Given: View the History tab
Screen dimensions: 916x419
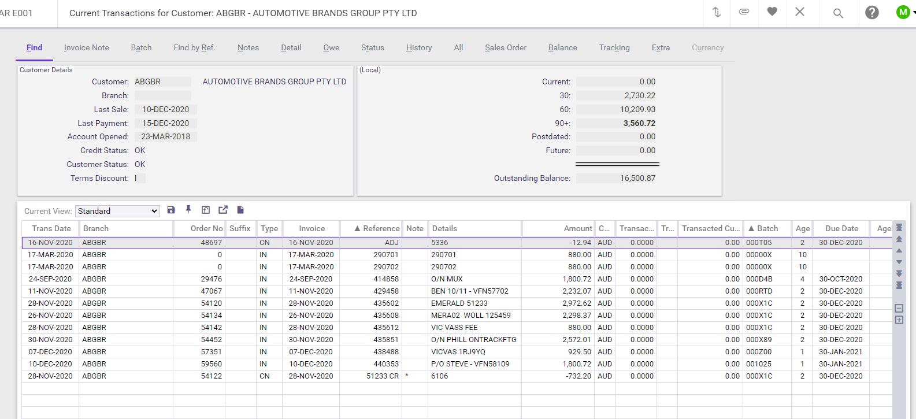Looking at the screenshot, I should click(x=419, y=47).
